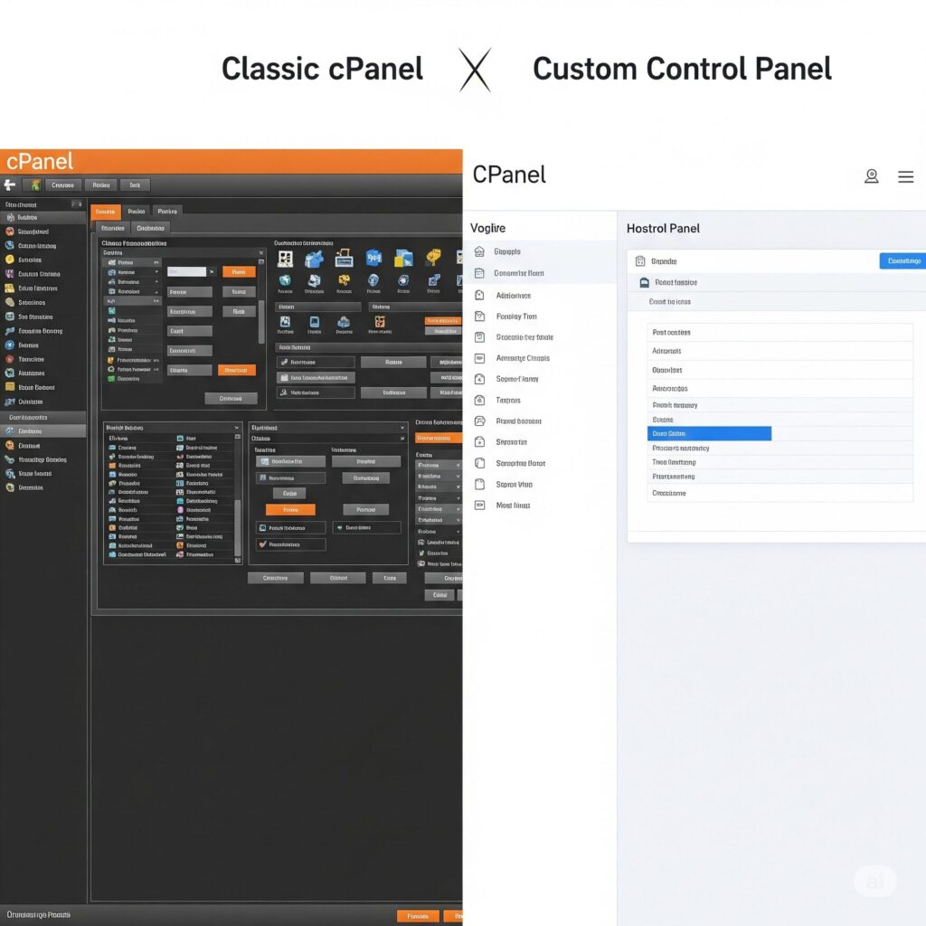926x926 pixels.
Task: Open the yellow puzzle icon in second icon row
Action: [x=344, y=280]
